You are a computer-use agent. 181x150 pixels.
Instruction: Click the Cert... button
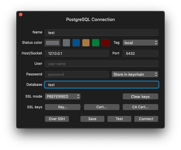tap(101, 107)
